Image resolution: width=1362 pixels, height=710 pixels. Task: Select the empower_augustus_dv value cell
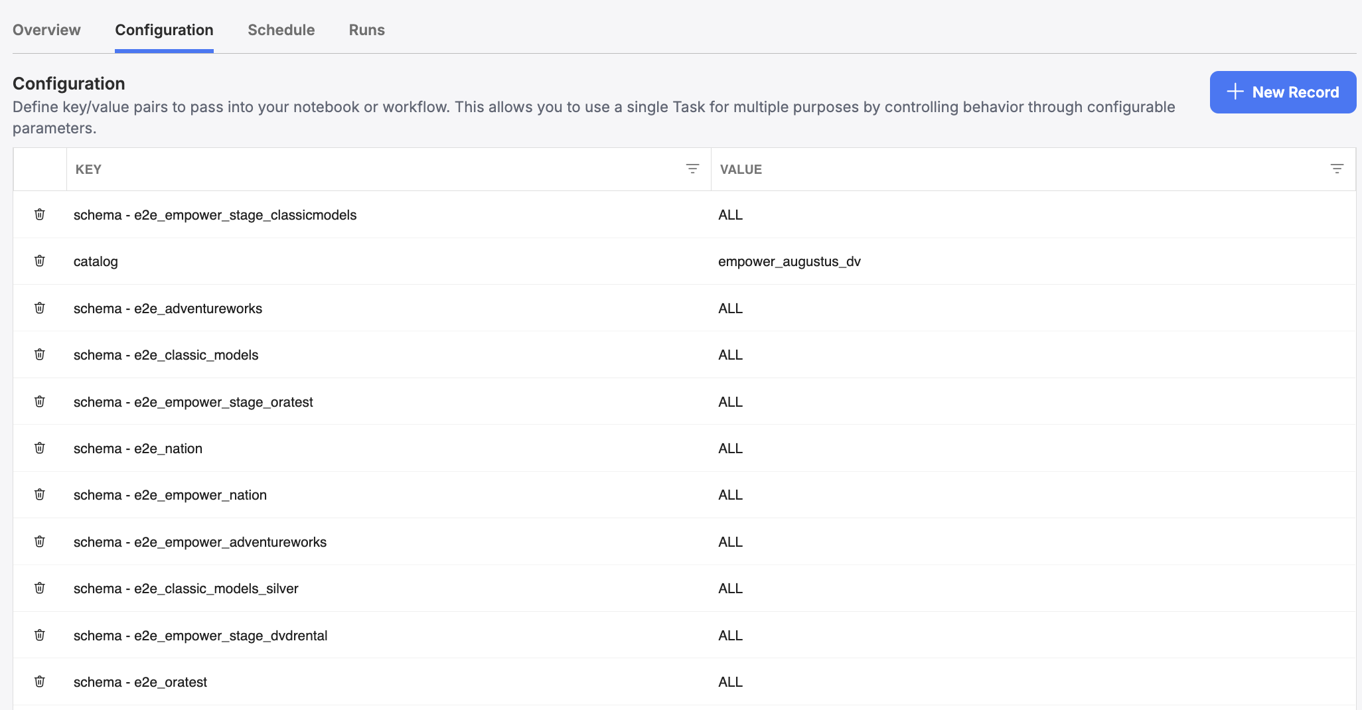[x=789, y=261]
